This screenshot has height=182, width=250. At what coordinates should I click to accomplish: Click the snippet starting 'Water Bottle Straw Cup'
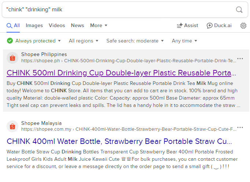click(122, 159)
